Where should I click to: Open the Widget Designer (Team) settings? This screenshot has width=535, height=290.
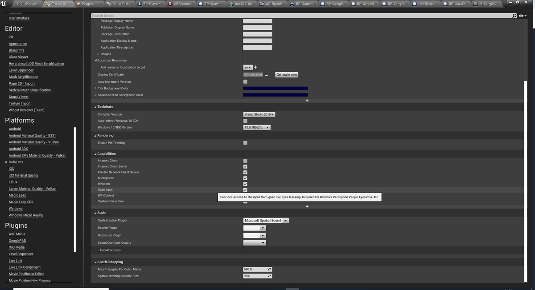(27, 110)
